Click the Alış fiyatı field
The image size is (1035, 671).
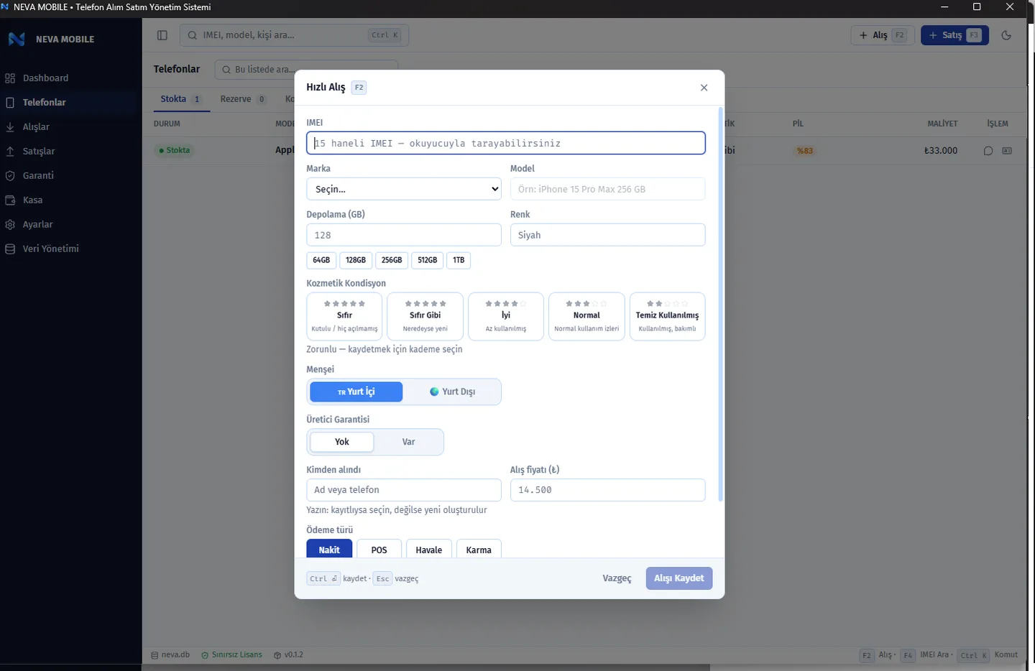[x=607, y=490]
